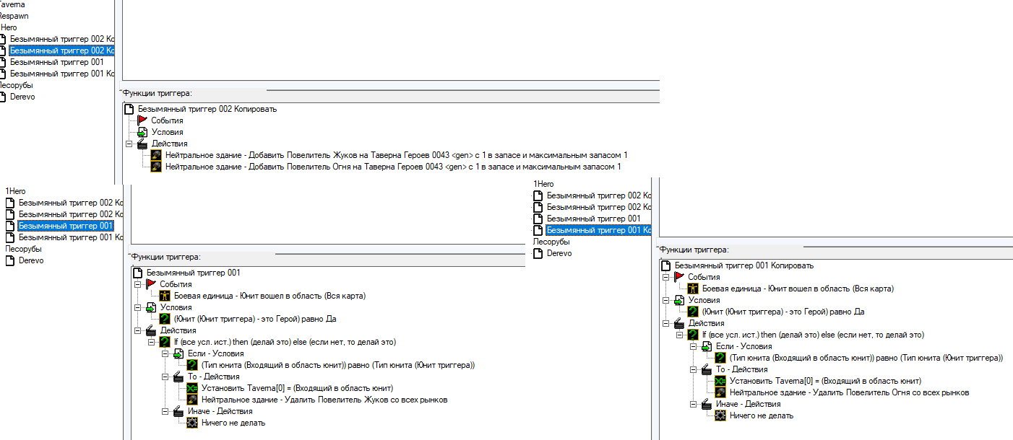1013x440 pixels.
Task: Select Taverna category in trigger list
Action: pos(12,4)
